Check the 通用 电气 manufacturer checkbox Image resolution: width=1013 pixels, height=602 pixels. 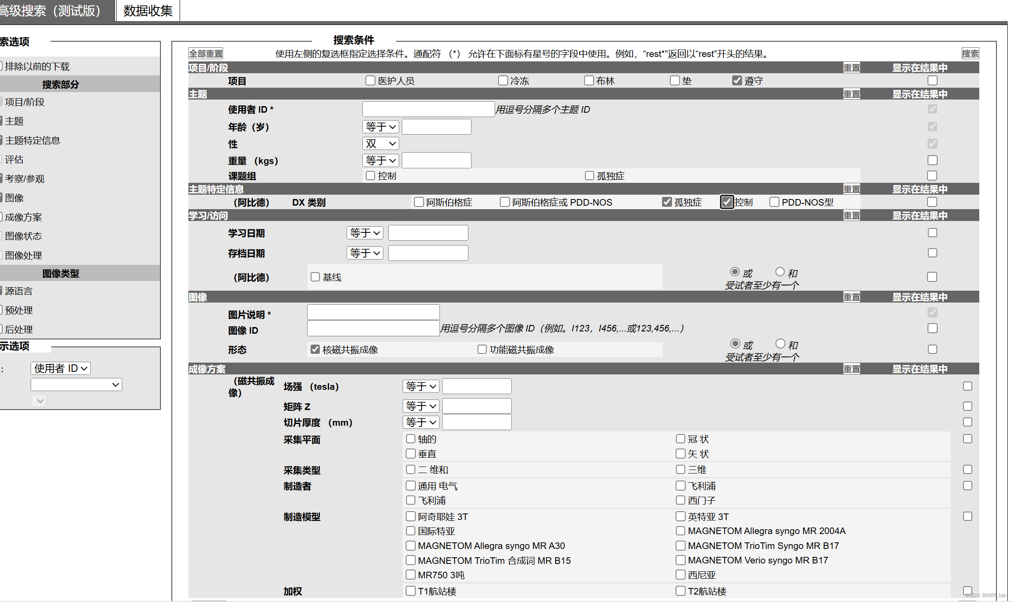click(411, 485)
